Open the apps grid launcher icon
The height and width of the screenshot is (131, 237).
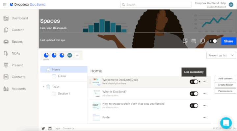point(5,5)
